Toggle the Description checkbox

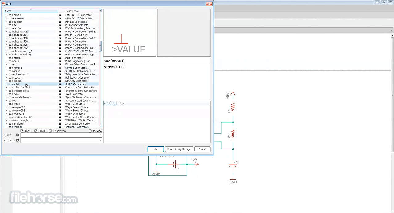tap(50, 131)
